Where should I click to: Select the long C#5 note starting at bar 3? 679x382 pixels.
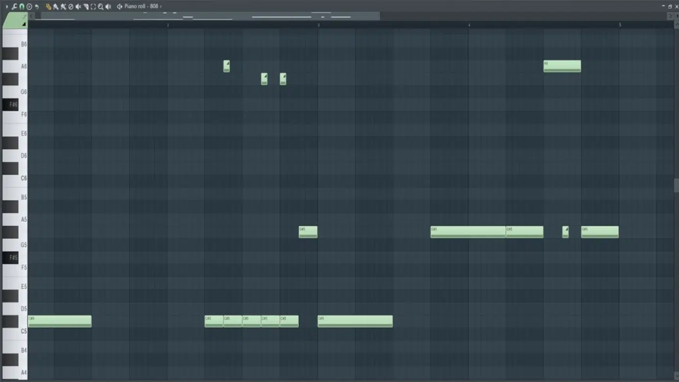[x=355, y=321]
